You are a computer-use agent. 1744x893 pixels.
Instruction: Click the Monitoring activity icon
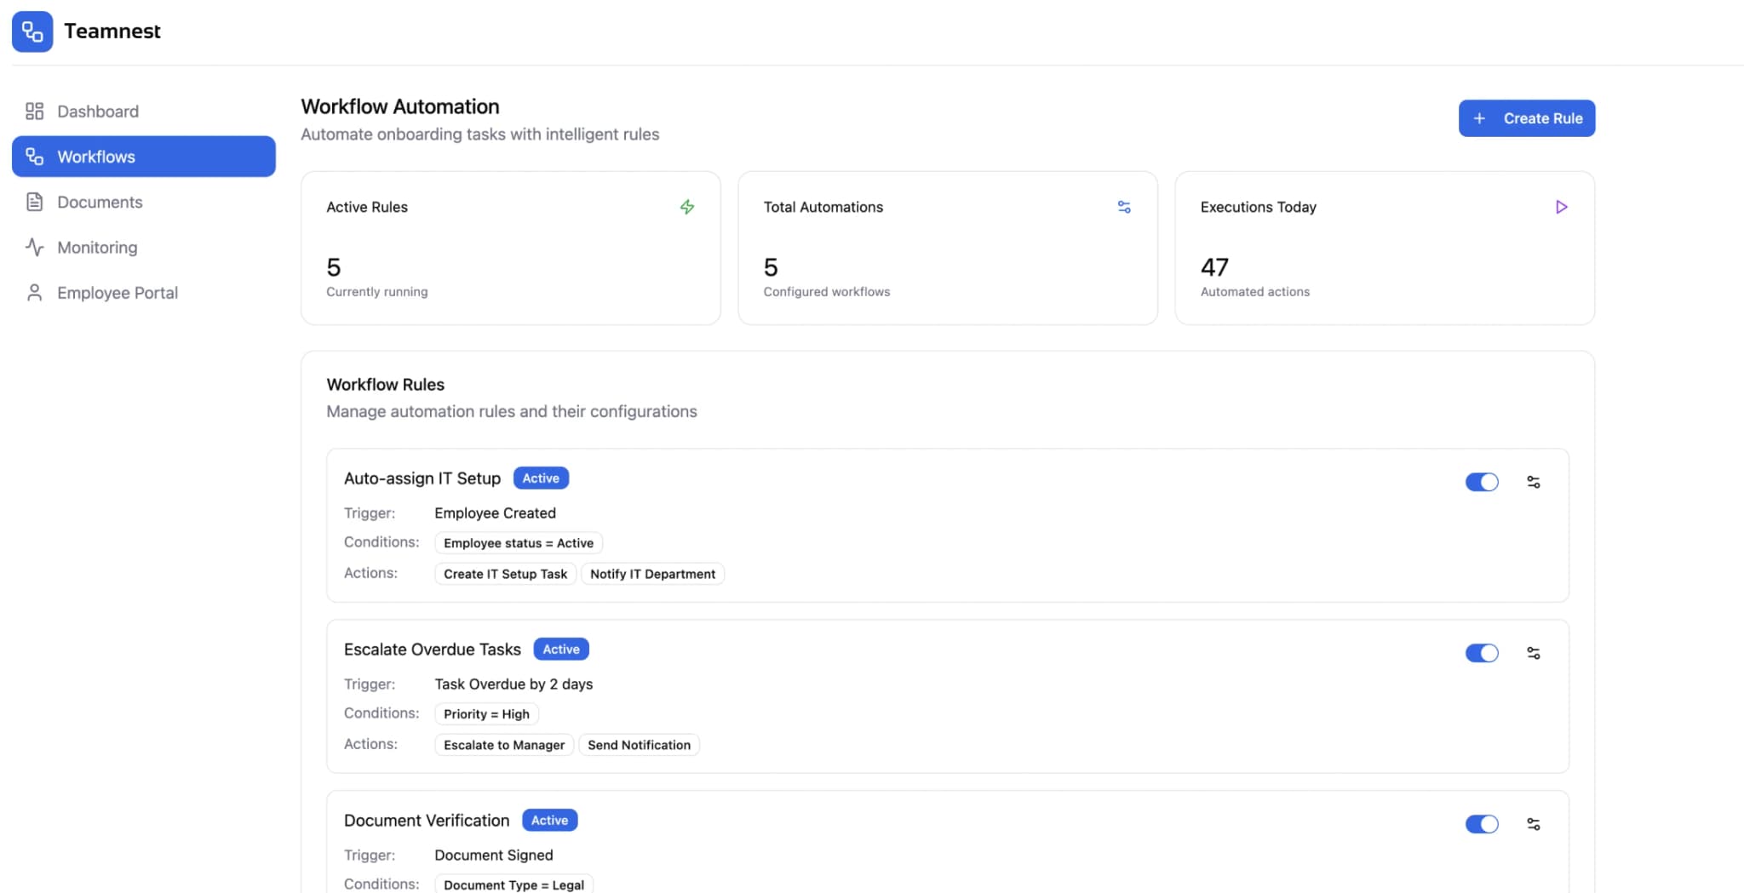click(35, 247)
